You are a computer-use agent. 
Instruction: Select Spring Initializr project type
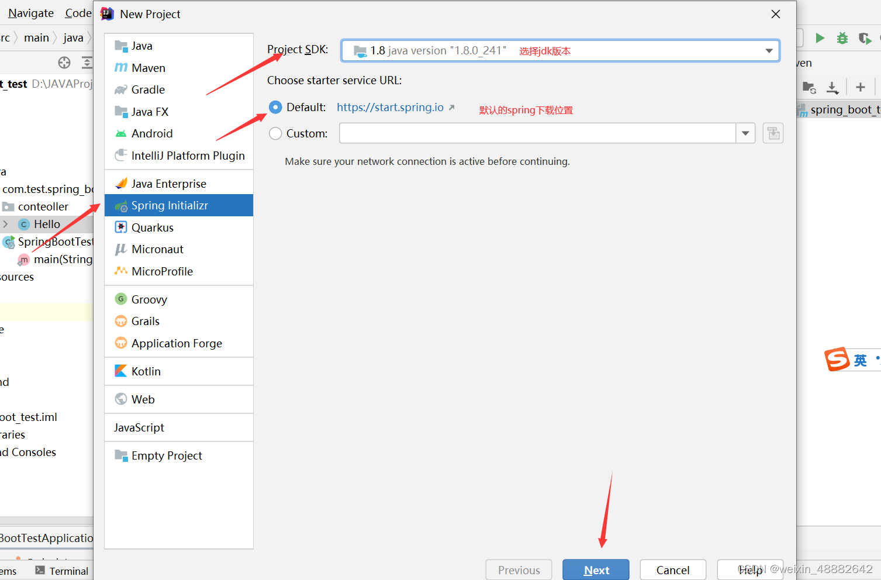click(179, 205)
